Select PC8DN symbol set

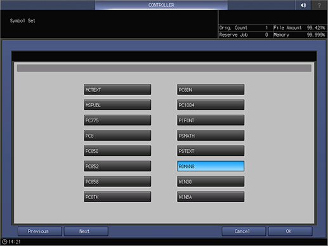pyautogui.click(x=211, y=89)
